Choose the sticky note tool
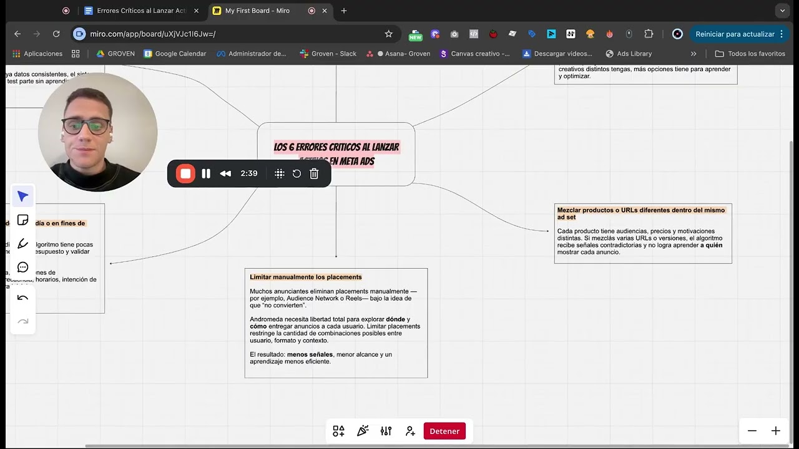The image size is (799, 449). (22, 220)
